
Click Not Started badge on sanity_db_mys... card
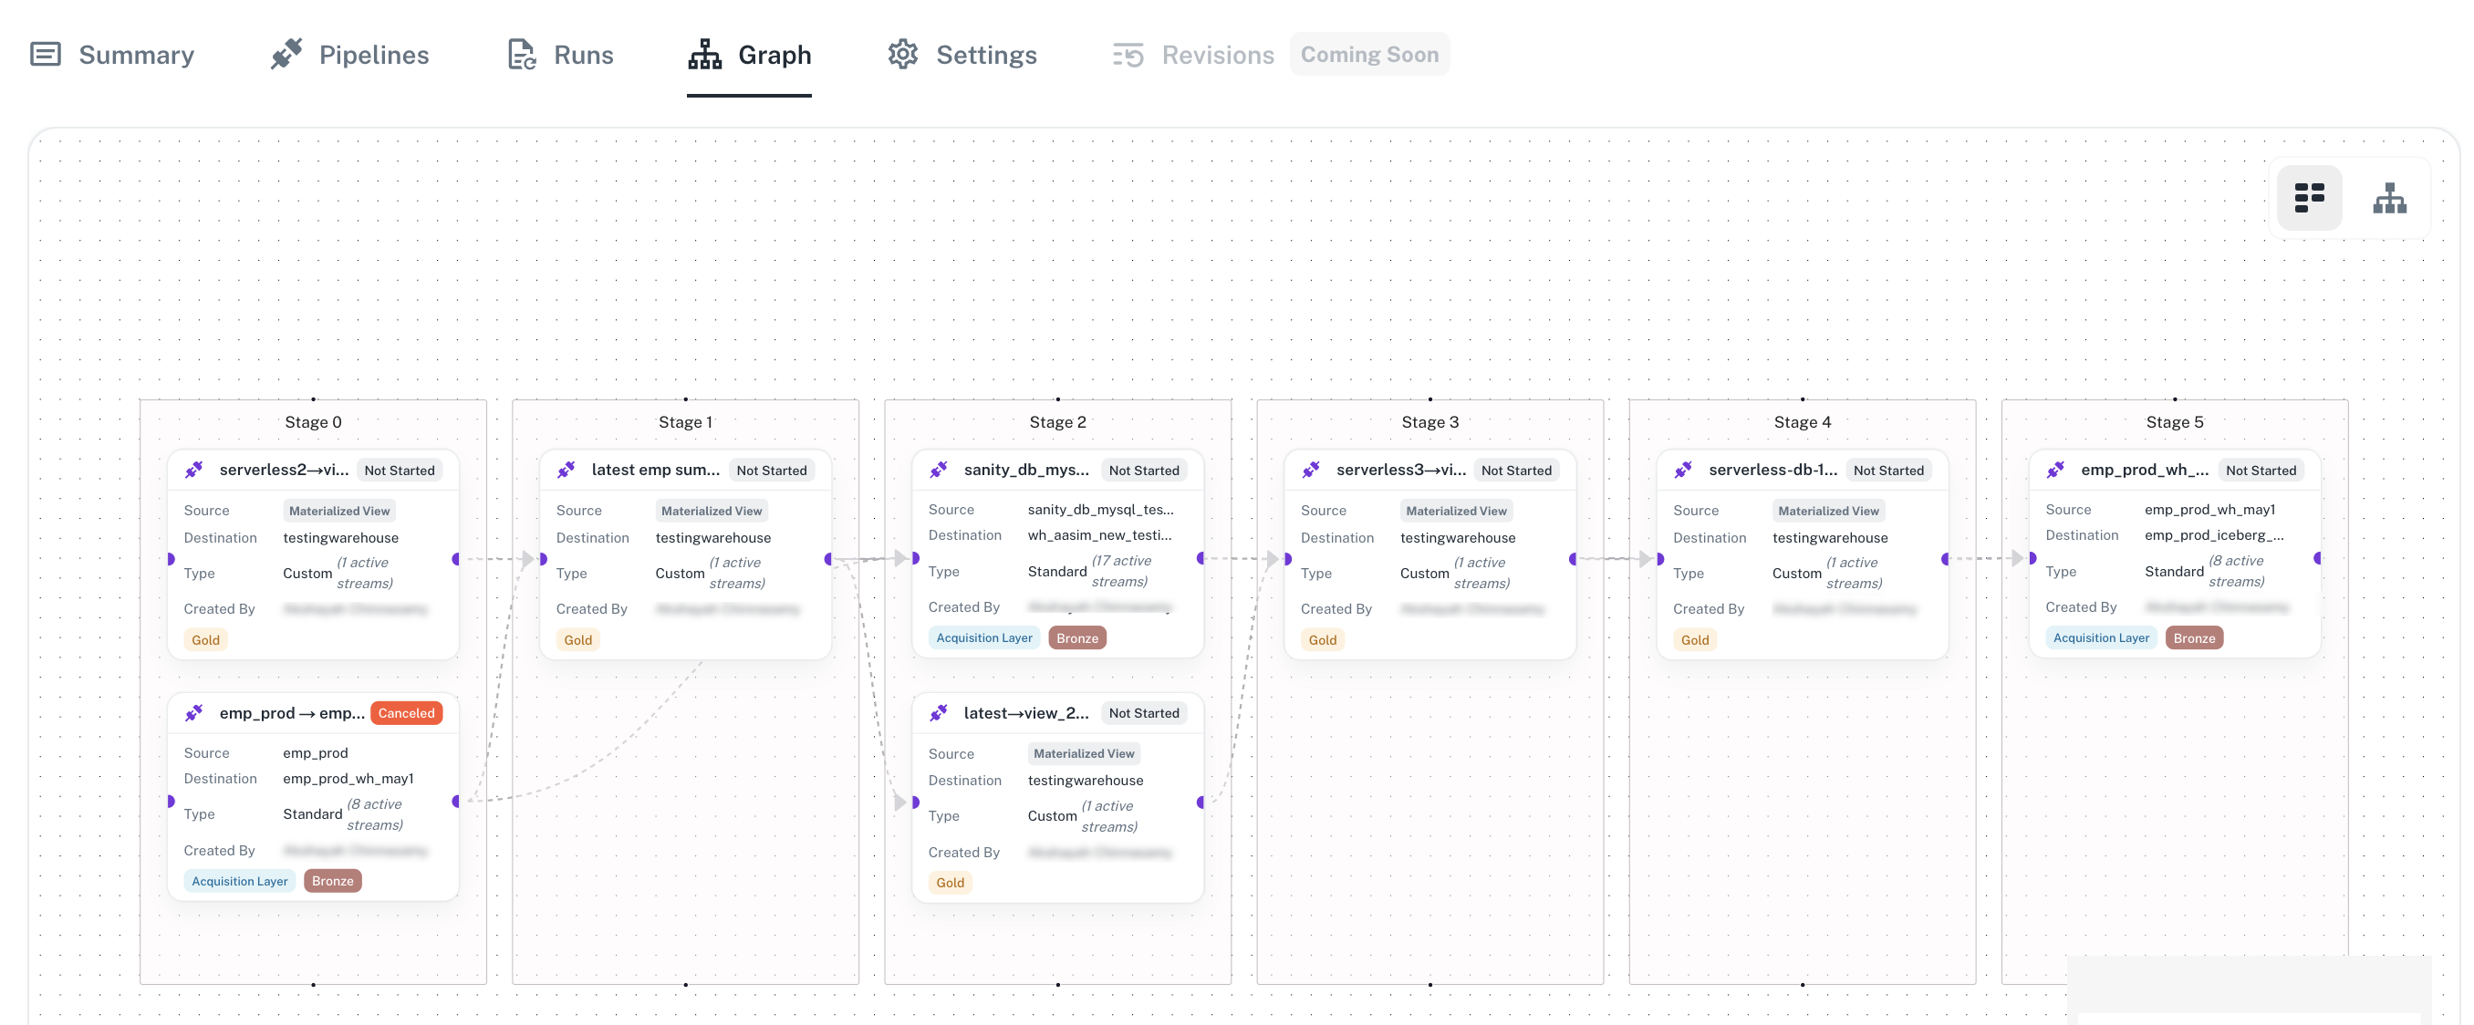point(1144,471)
